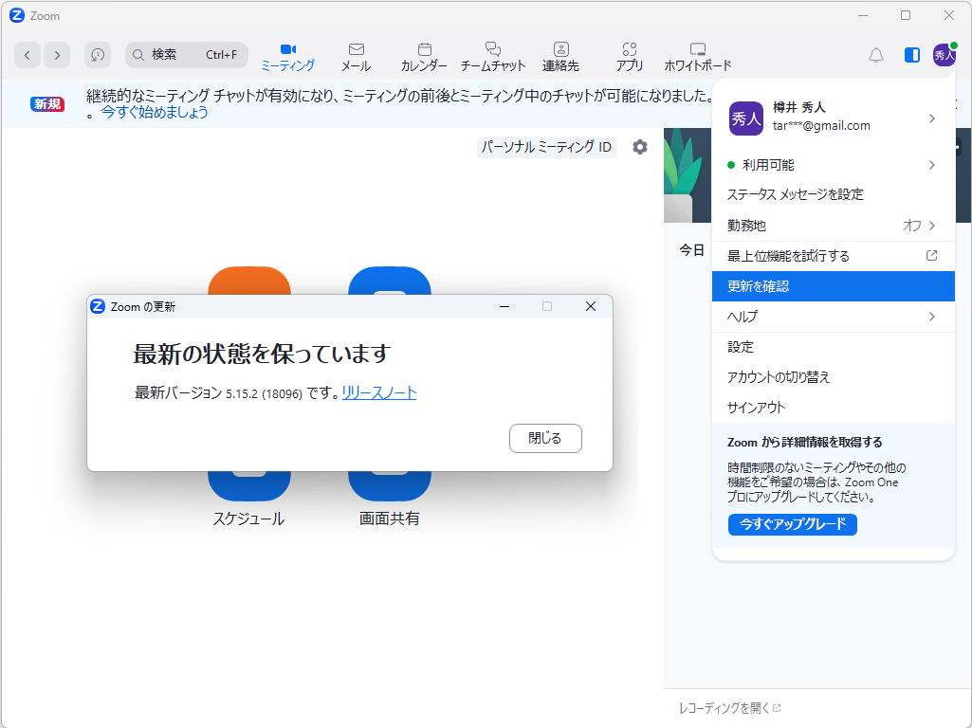Click the home screen settings gear

pos(639,147)
